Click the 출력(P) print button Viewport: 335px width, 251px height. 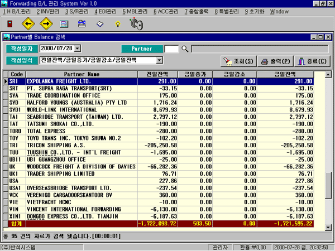point(276,61)
